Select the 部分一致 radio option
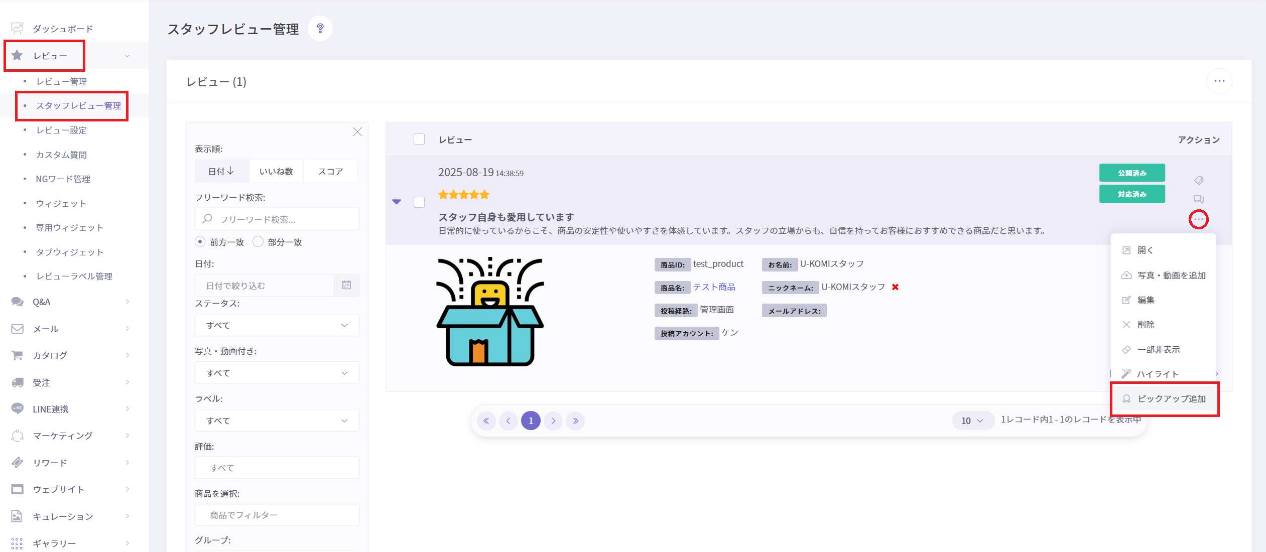Image resolution: width=1266 pixels, height=552 pixels. tap(258, 242)
